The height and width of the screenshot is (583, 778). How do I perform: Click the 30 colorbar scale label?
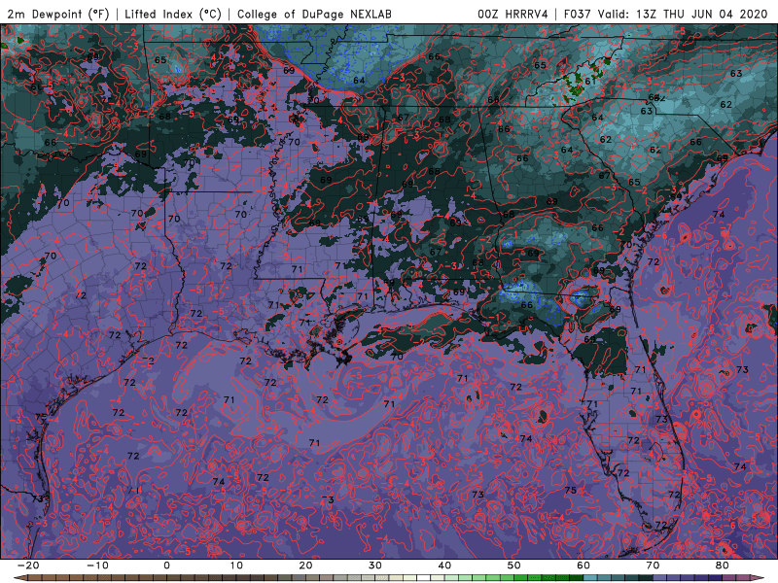point(375,566)
